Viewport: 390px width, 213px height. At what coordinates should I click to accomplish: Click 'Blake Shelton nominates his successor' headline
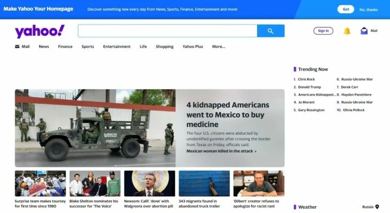pyautogui.click(x=94, y=203)
